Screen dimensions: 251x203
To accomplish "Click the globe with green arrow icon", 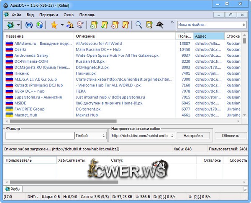I will point(40,25).
